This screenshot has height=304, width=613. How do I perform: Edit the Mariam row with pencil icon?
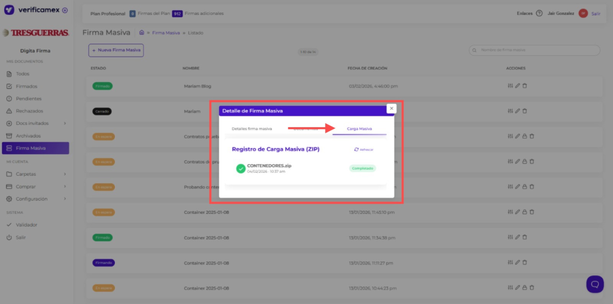(517, 111)
